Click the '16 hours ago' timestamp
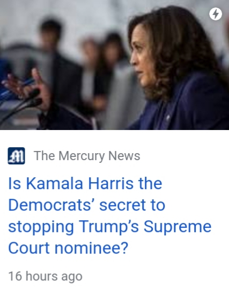Image resolution: width=229 pixels, height=296 pixels. click(x=45, y=277)
